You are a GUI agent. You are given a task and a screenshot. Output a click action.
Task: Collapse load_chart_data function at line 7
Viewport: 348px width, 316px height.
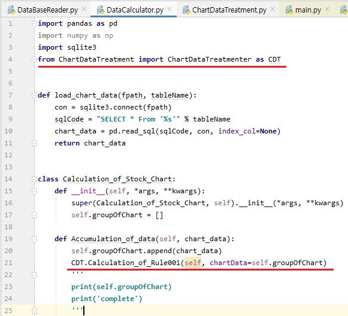click(x=34, y=95)
